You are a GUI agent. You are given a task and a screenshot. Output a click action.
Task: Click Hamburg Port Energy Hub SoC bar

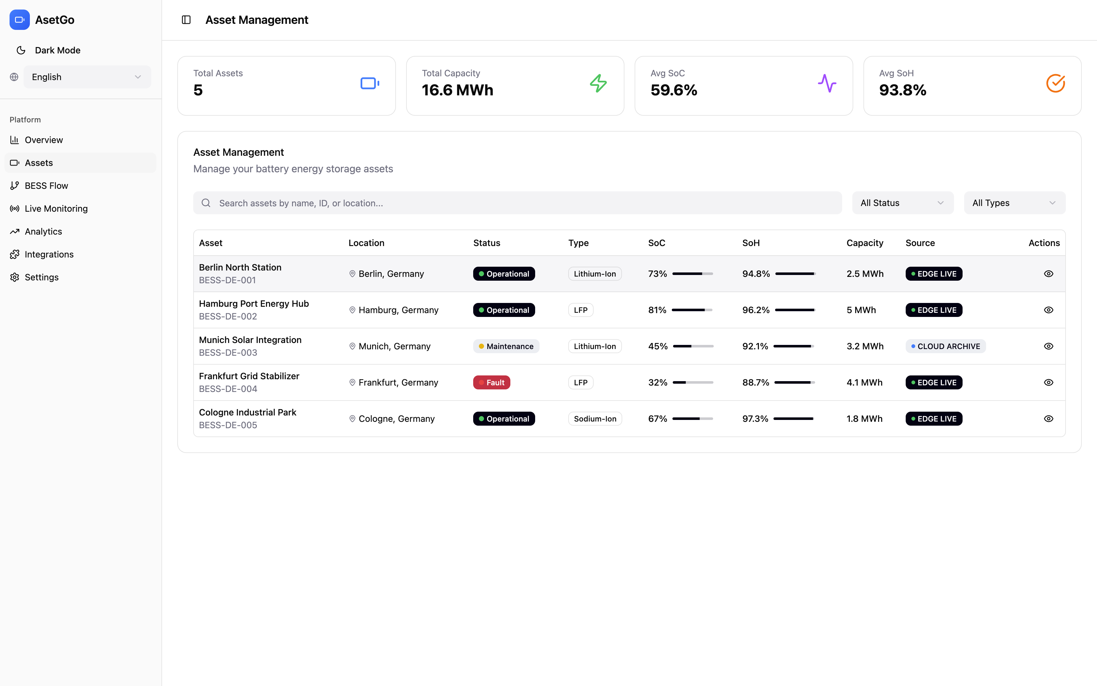coord(692,310)
